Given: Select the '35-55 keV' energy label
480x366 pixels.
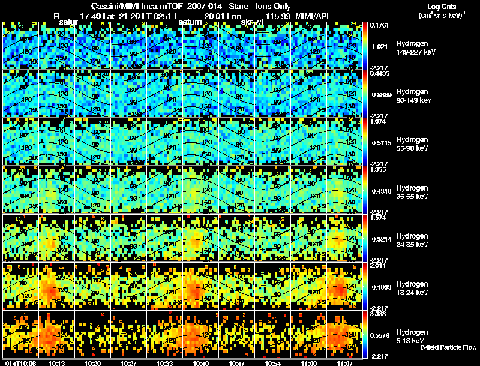Looking at the screenshot, I should [x=412, y=197].
